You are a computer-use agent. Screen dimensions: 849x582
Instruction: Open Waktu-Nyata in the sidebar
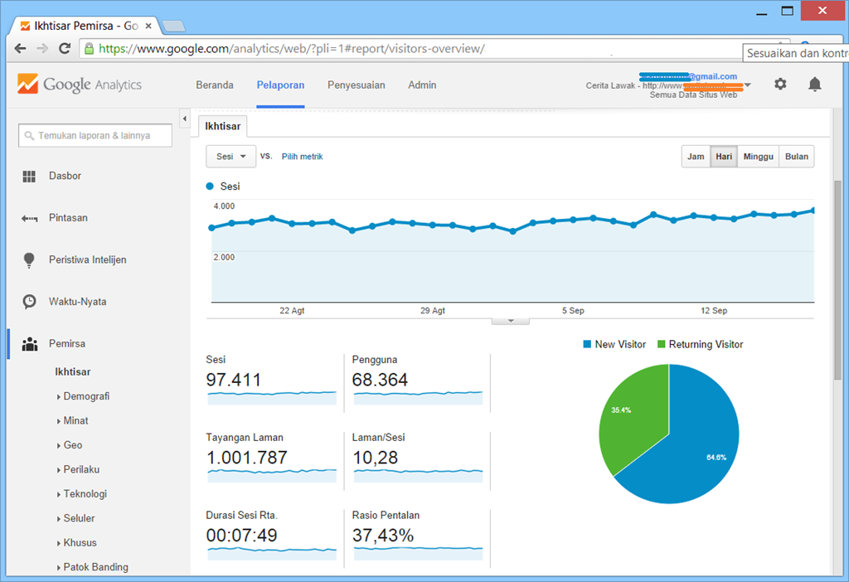pos(77,302)
